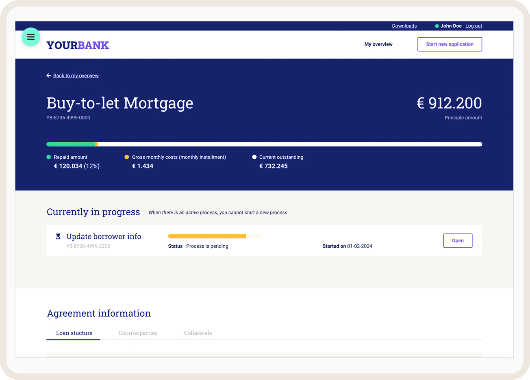The image size is (530, 380).
Task: Click the Started on 01-02-2024 date
Action: [x=348, y=246]
